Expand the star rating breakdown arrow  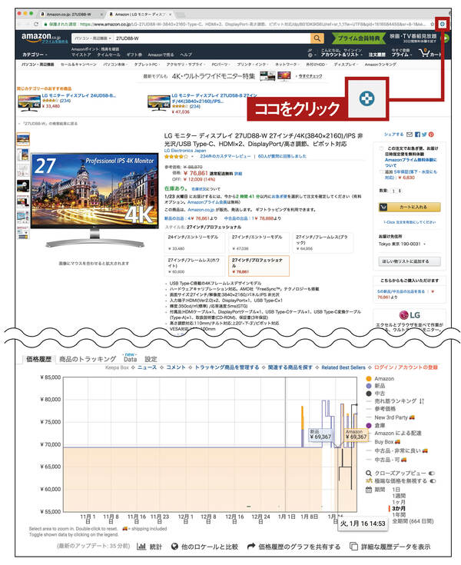pyautogui.click(x=192, y=156)
